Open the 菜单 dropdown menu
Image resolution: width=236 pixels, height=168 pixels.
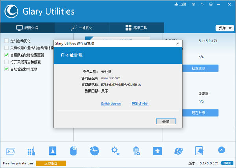(x=225, y=28)
